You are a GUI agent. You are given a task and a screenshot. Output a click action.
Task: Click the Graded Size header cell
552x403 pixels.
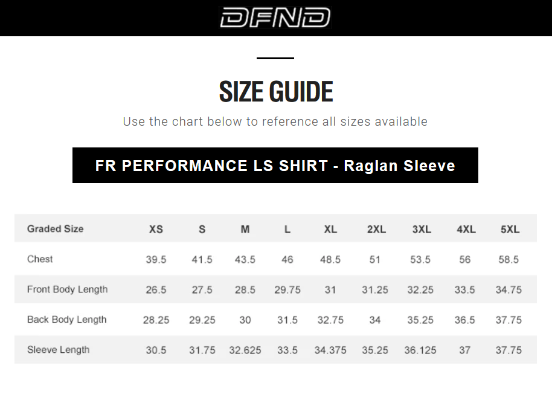(56, 229)
